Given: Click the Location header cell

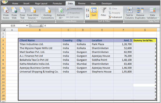Looking at the screenshot, I should point(102,40).
